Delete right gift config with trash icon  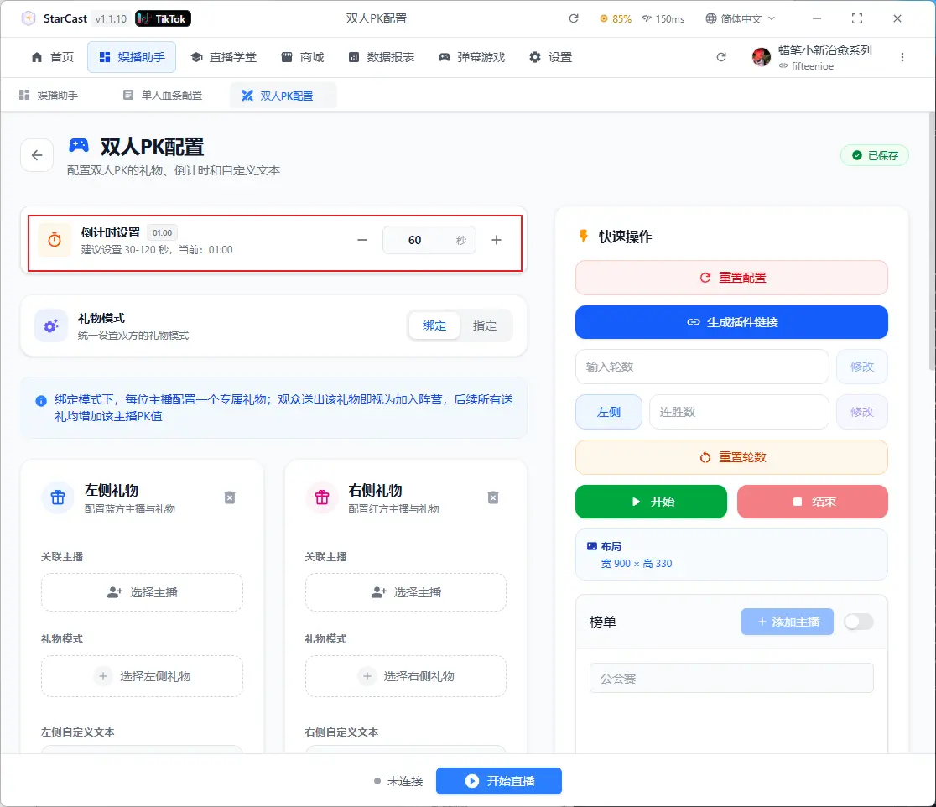[x=493, y=497]
